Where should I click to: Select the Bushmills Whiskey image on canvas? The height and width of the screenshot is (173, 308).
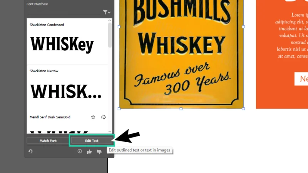(181, 54)
